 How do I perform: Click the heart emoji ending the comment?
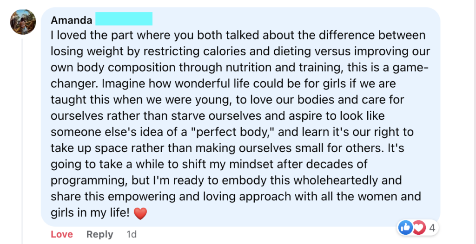pyautogui.click(x=140, y=214)
